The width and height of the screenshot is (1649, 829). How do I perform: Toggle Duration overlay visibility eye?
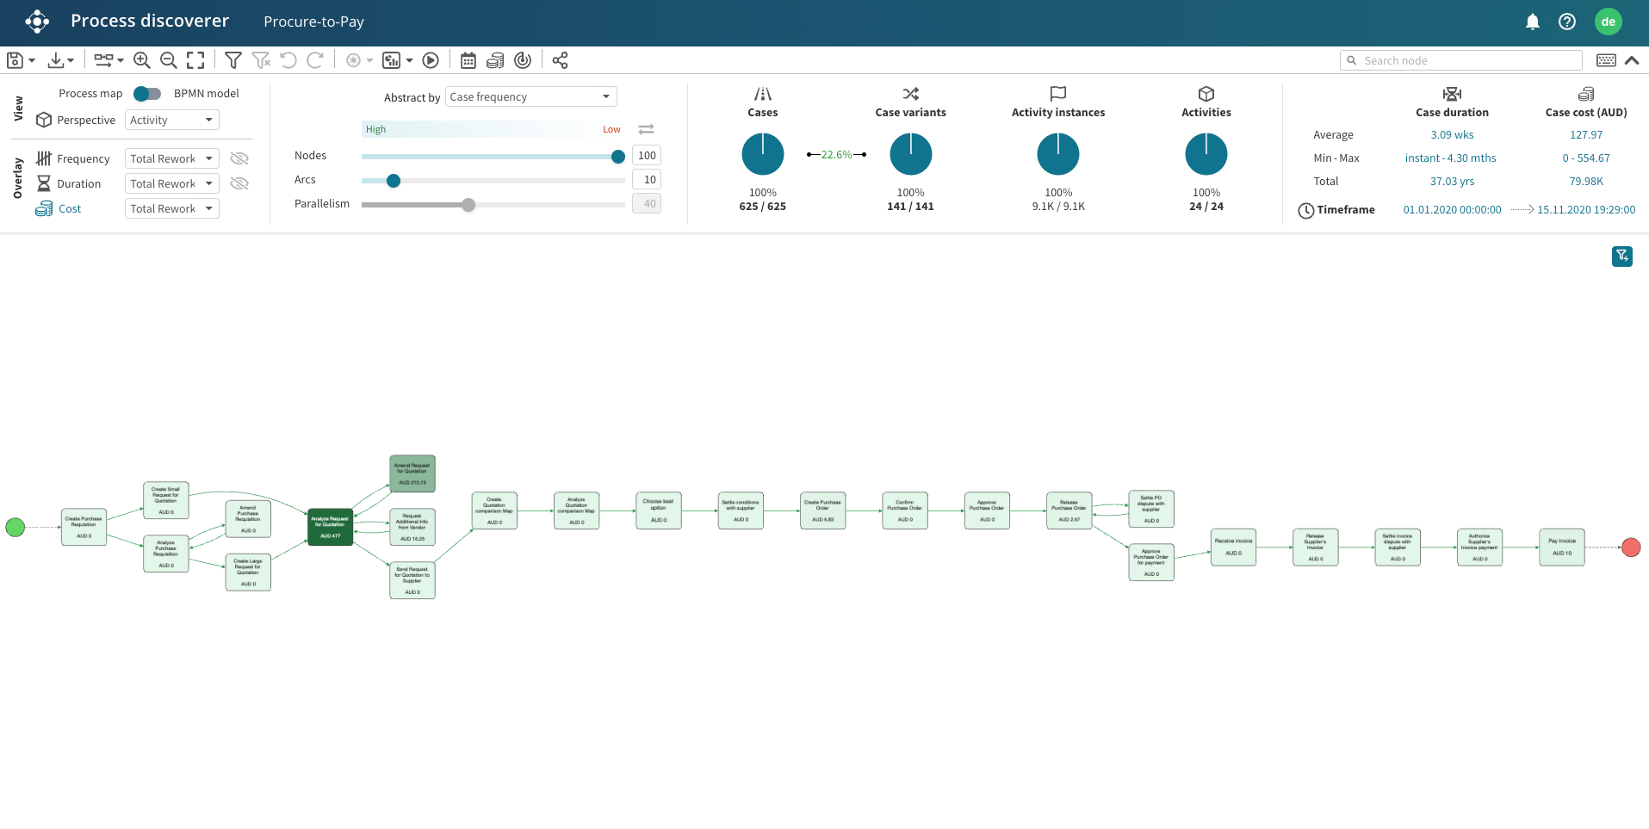pos(239,183)
